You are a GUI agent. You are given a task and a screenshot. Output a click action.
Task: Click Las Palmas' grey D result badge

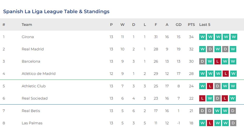(x=233, y=123)
